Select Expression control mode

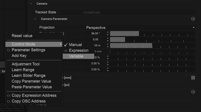click(79, 50)
